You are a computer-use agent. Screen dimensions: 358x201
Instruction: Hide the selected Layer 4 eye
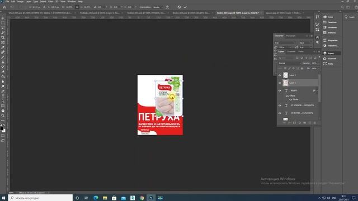pos(280,83)
